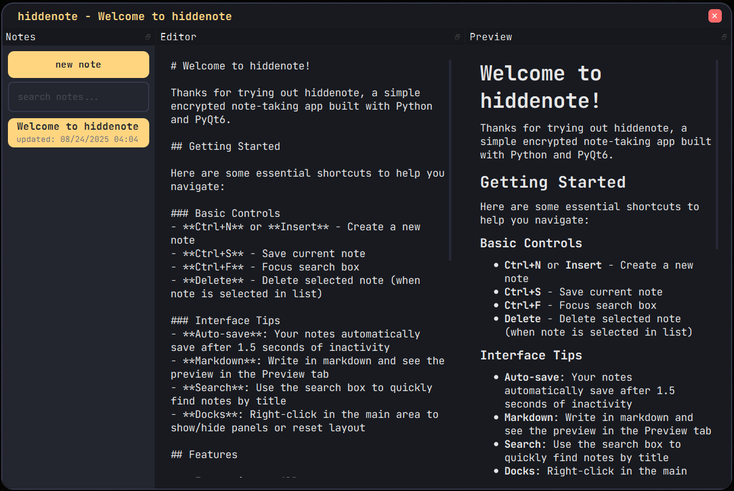This screenshot has width=734, height=491.
Task: Click the Editor dock title
Action: pos(178,37)
